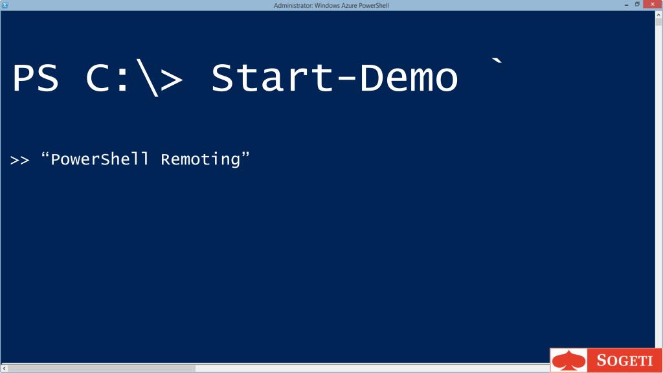Click the Sogeti logo

click(x=606, y=360)
